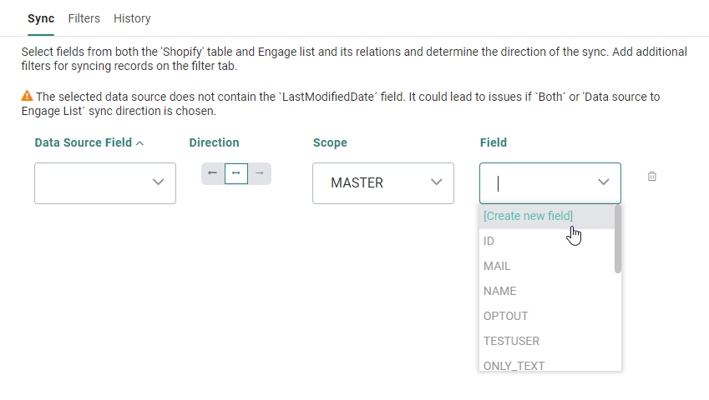Choose OPTOUT from the dropdown list
The image size is (709, 400).
click(506, 316)
